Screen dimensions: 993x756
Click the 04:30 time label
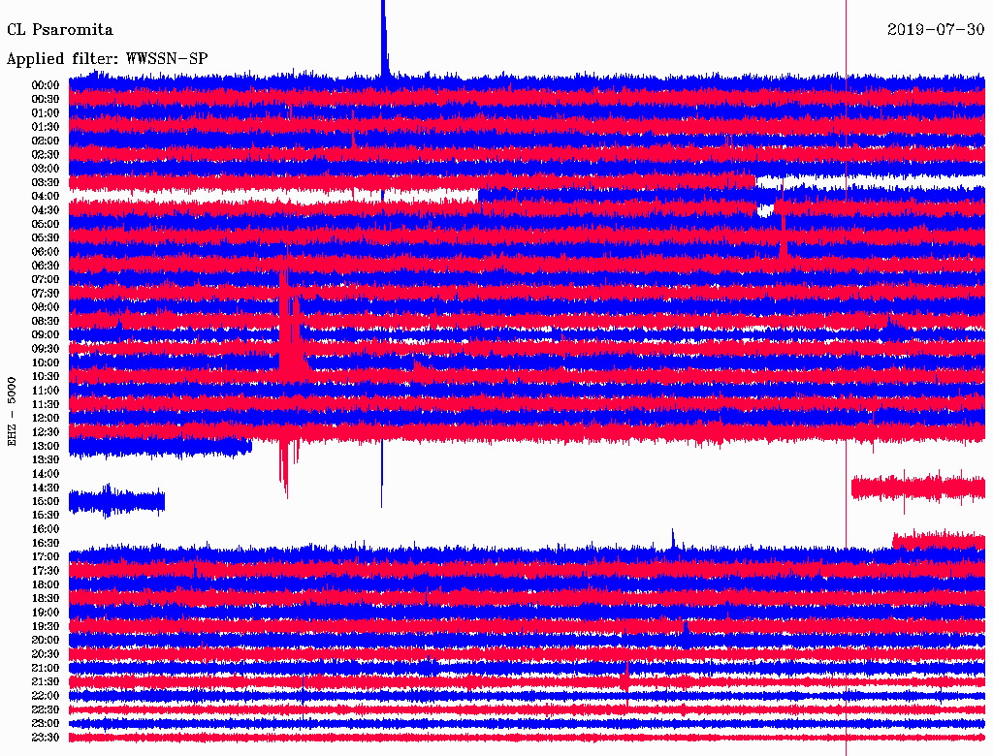46,210
